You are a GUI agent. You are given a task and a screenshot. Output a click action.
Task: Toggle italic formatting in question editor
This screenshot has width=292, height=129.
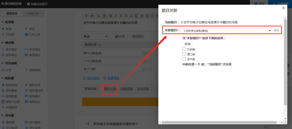(116, 16)
